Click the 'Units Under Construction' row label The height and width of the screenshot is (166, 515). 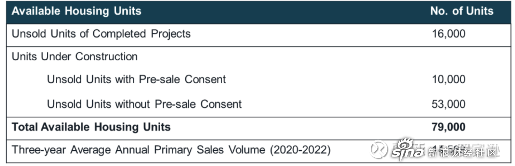[75, 56]
